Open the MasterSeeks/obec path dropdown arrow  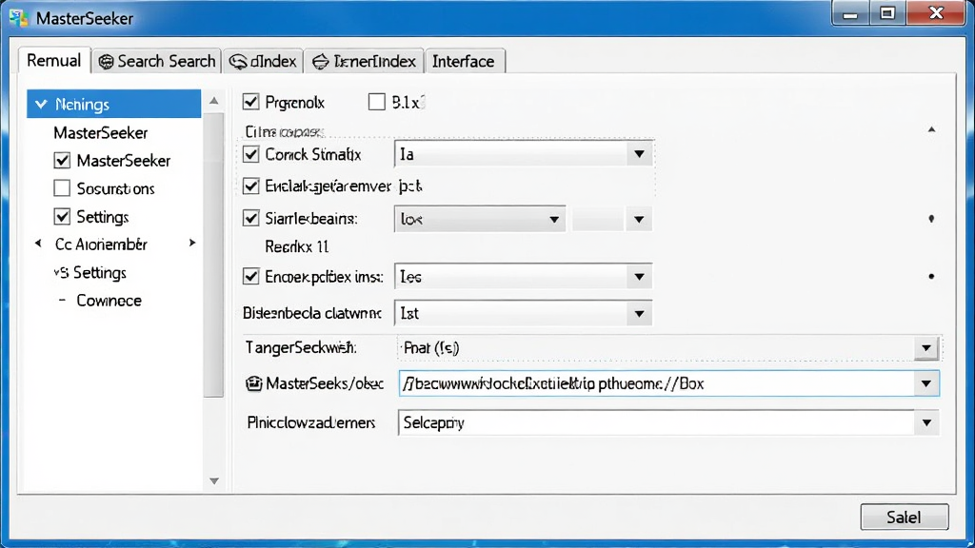pos(926,383)
